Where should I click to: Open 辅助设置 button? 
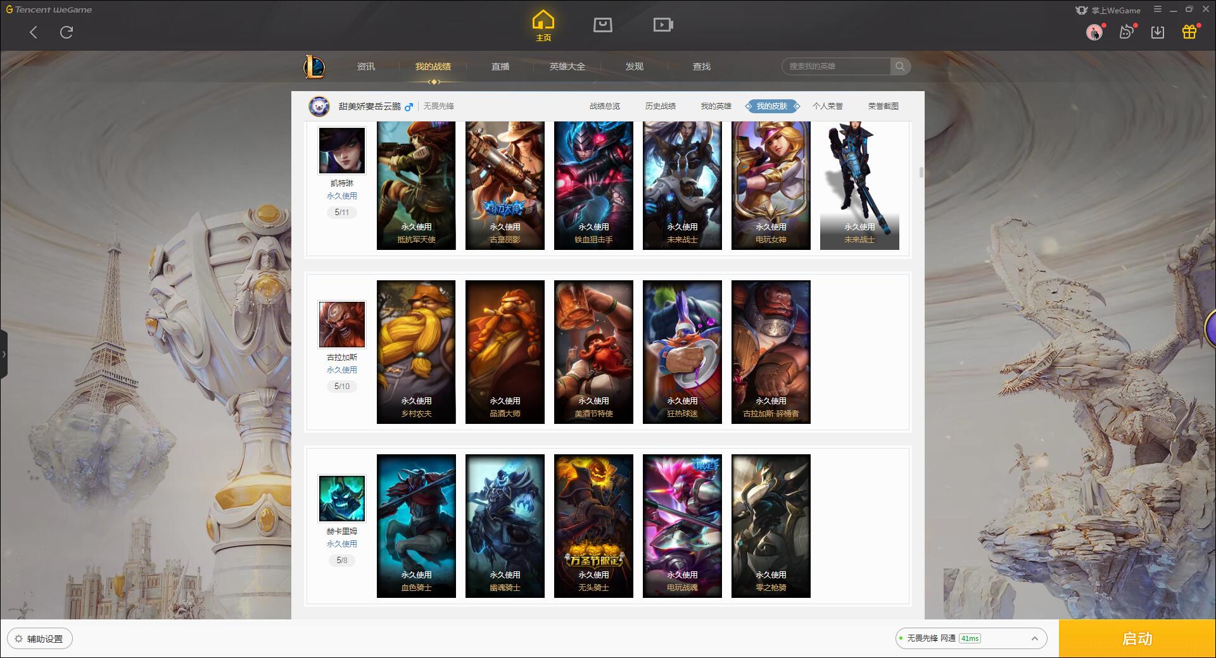point(40,638)
